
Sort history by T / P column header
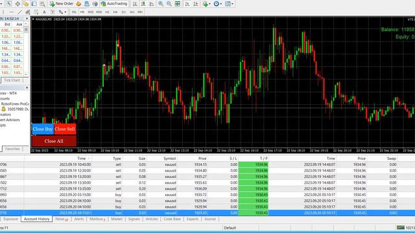[264, 159]
